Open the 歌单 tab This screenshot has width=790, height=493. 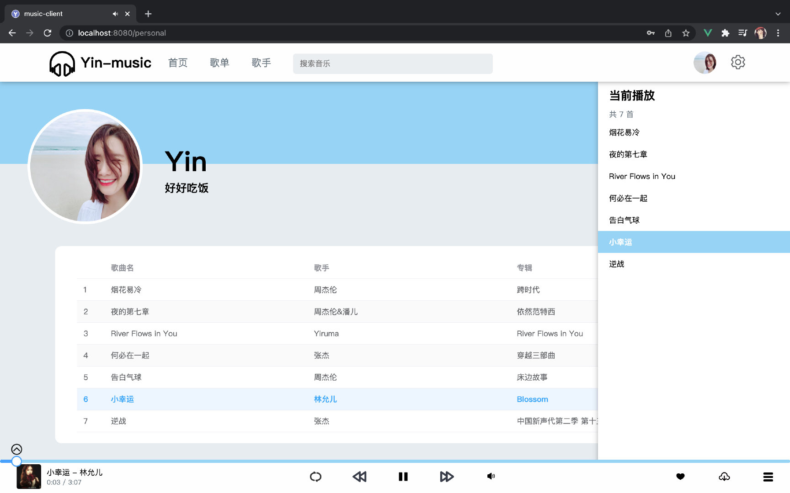pos(219,63)
